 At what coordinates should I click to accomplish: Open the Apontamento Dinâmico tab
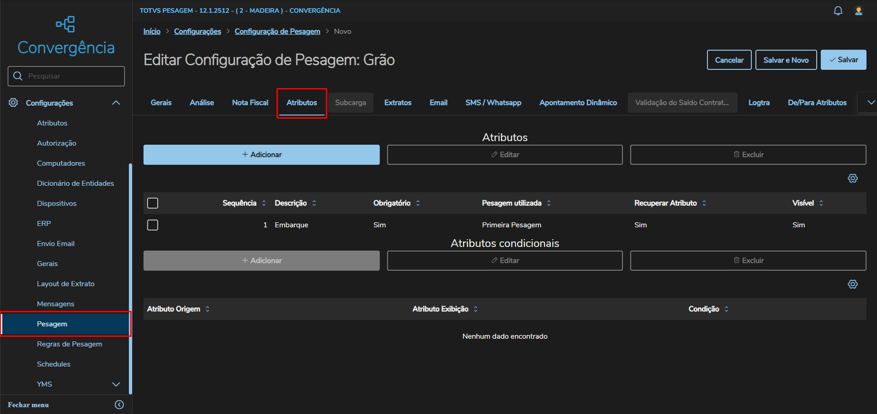tap(578, 103)
